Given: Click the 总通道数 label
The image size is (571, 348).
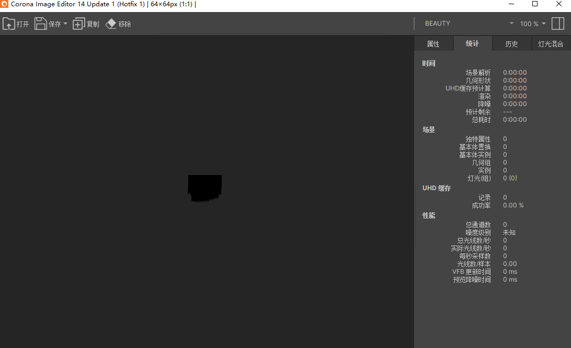Looking at the screenshot, I should click(478, 225).
